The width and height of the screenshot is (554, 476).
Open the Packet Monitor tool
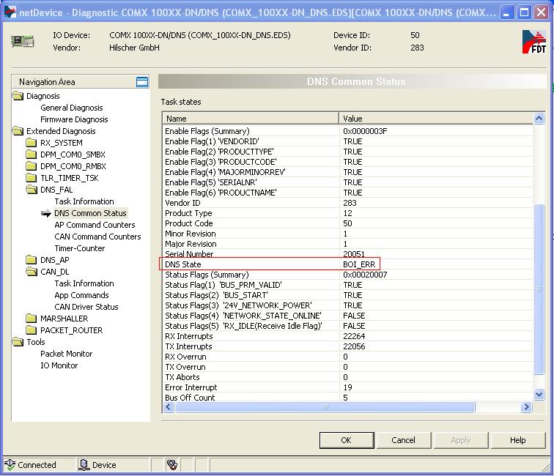[x=66, y=354]
